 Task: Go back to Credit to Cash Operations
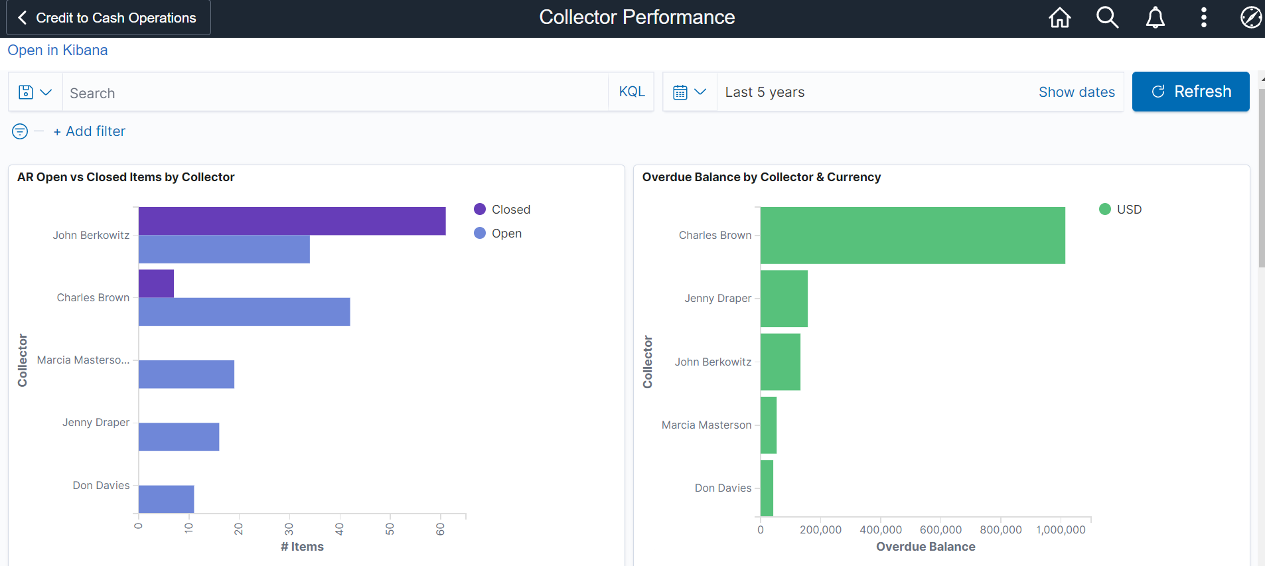click(108, 18)
